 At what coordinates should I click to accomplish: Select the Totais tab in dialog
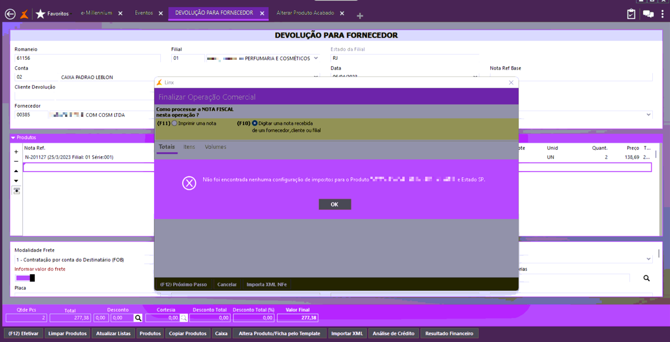pyautogui.click(x=167, y=147)
